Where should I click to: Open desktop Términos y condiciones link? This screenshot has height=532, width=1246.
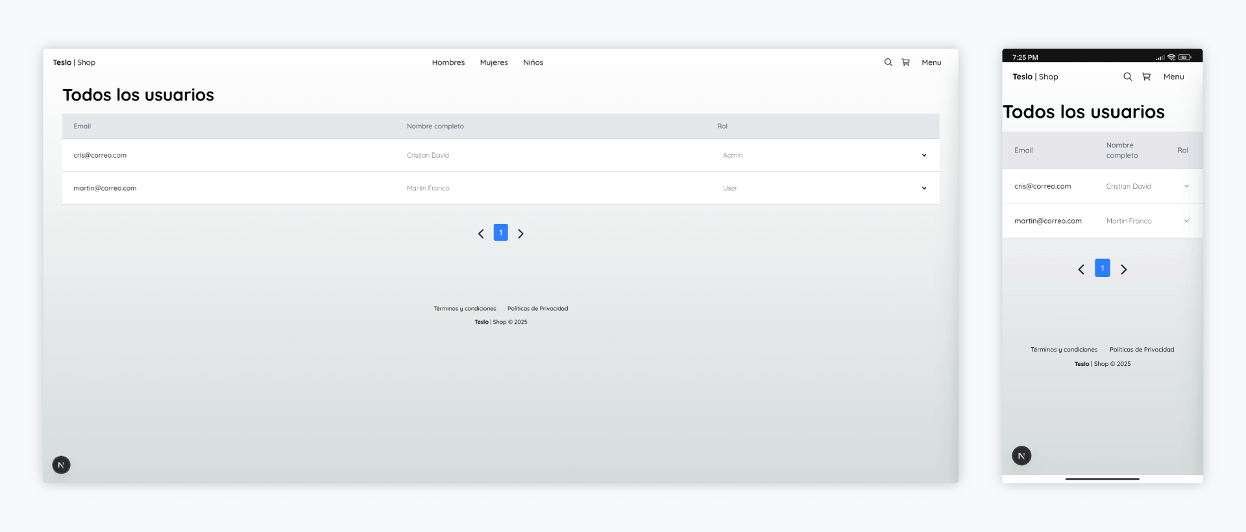point(465,309)
